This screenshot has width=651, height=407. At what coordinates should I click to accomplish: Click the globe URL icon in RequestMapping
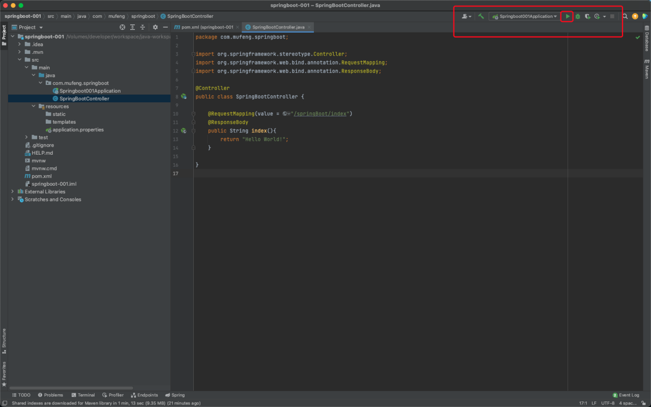click(286, 114)
